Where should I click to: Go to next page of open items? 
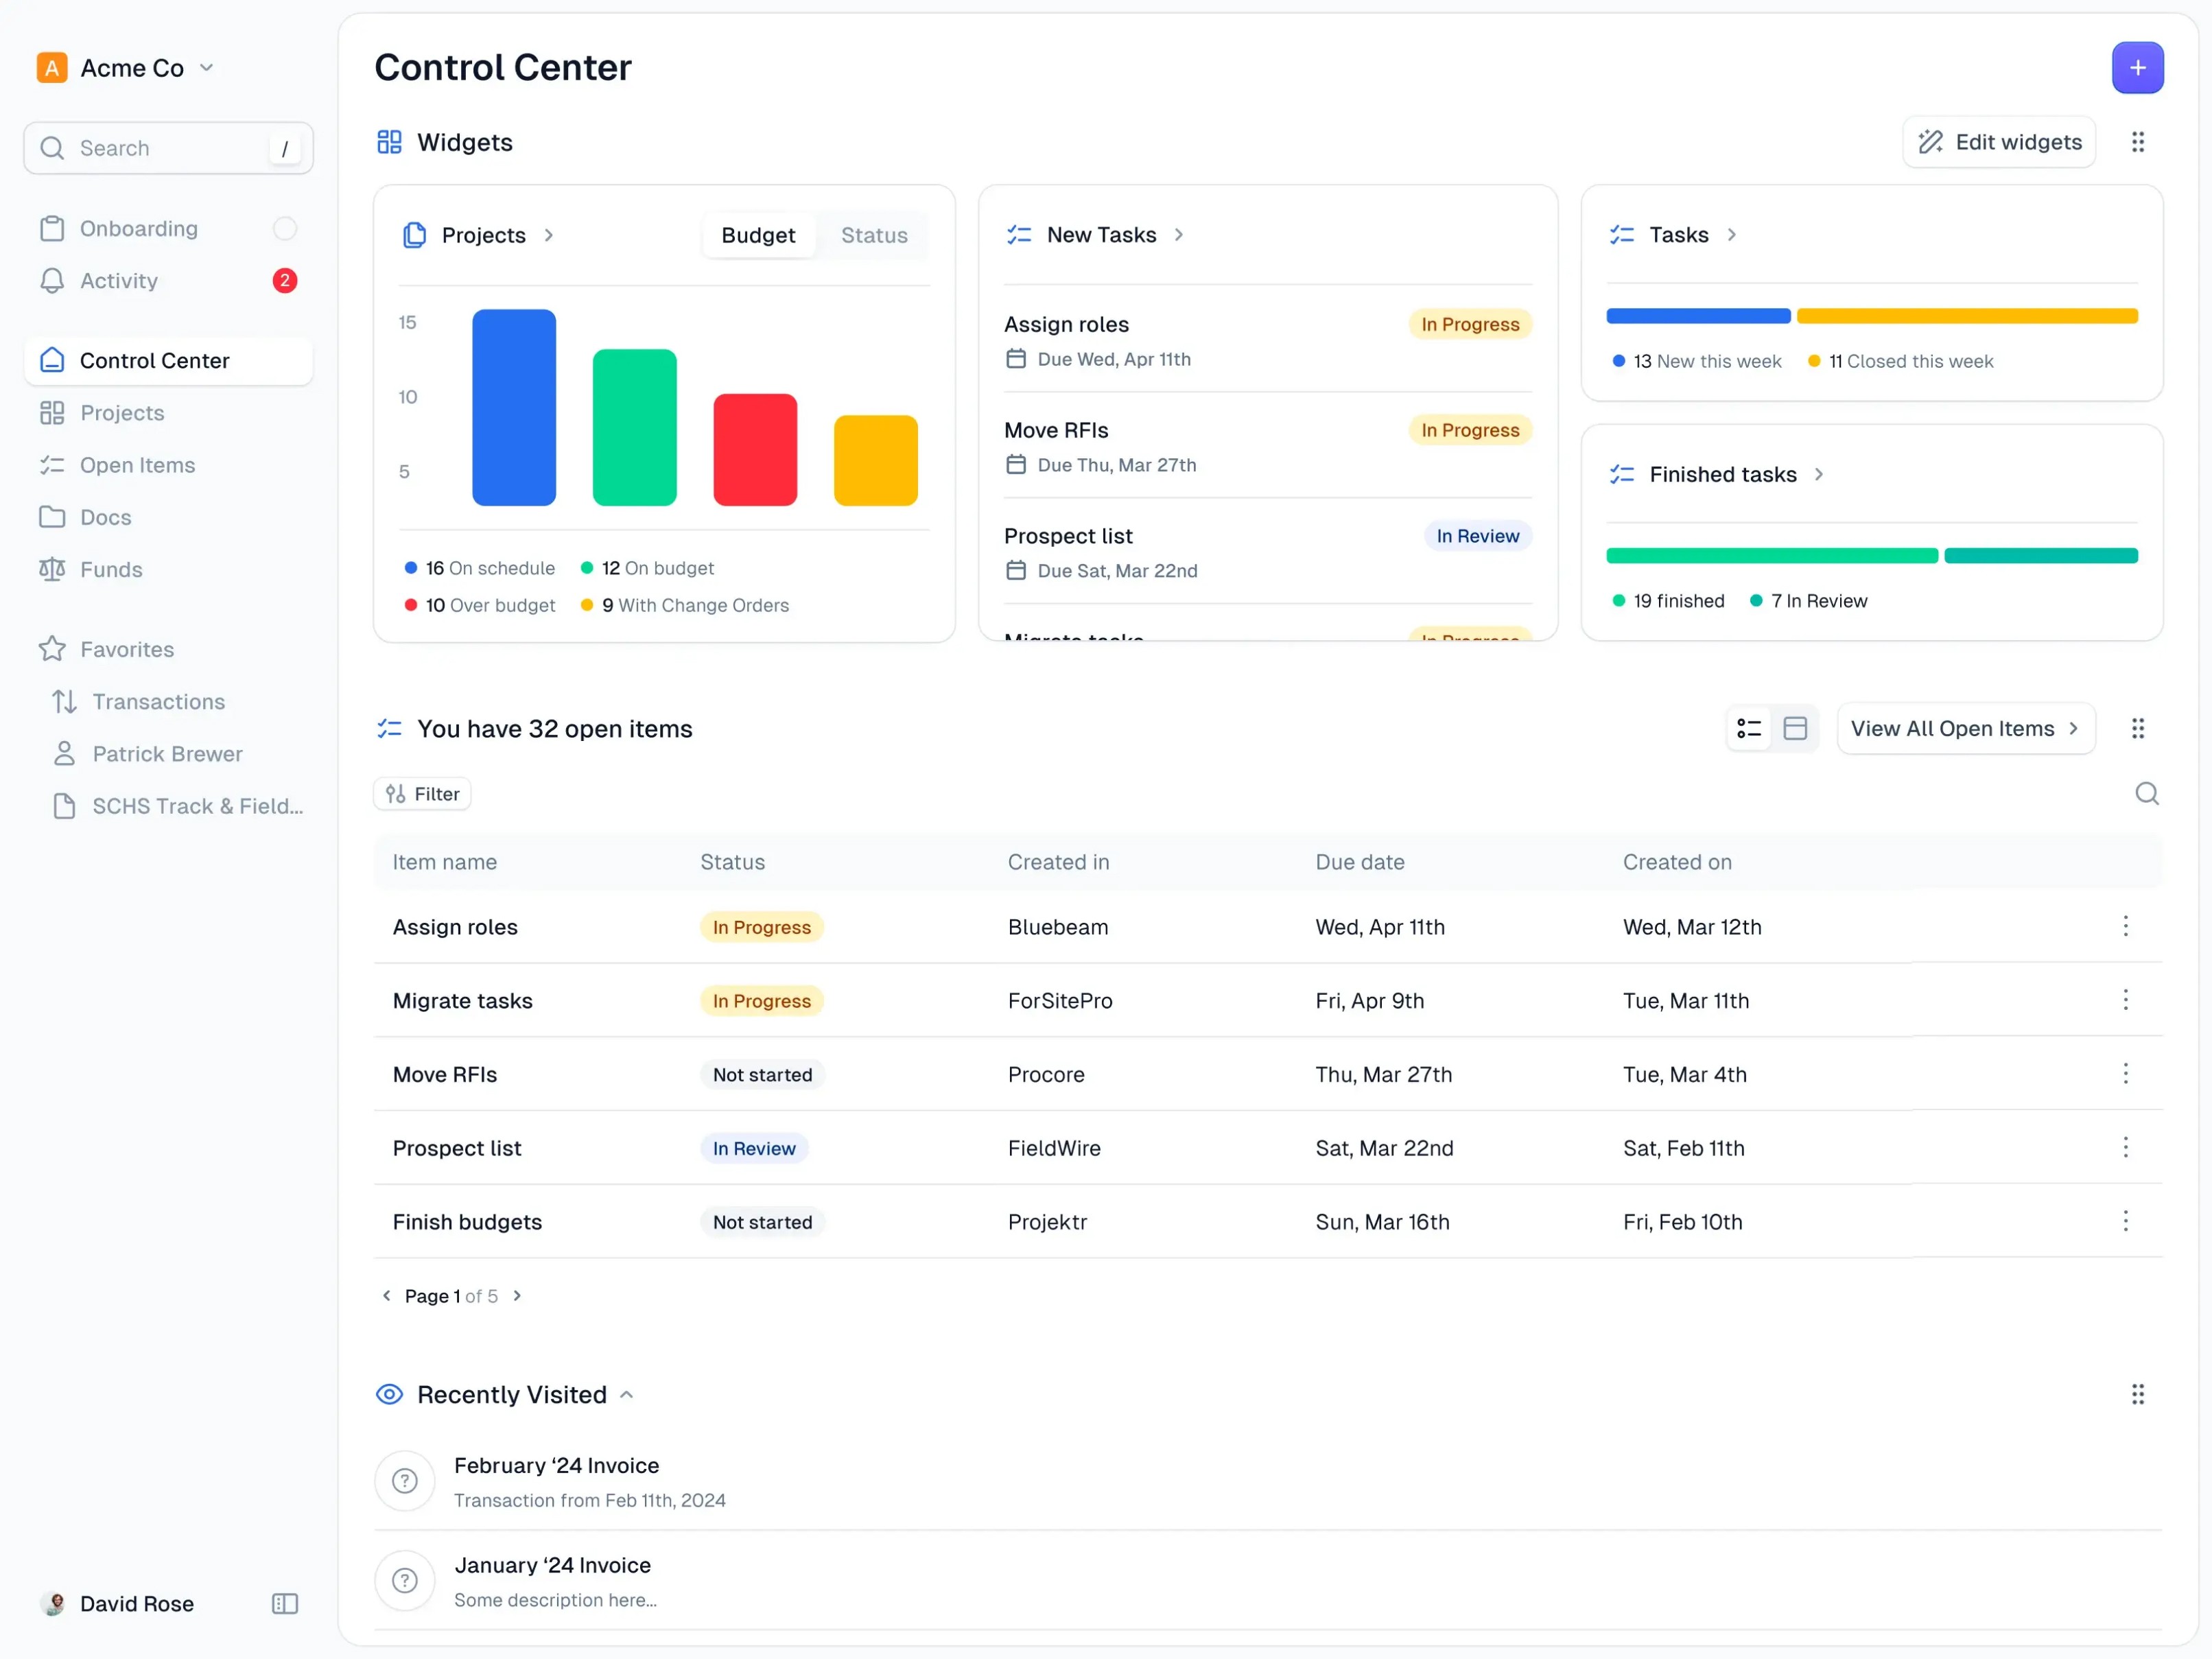pos(517,1296)
